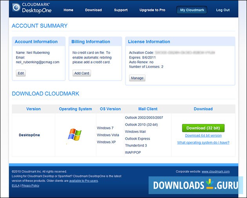247x198 pixels.
Task: Click the Operating System column header
Action: (75, 109)
